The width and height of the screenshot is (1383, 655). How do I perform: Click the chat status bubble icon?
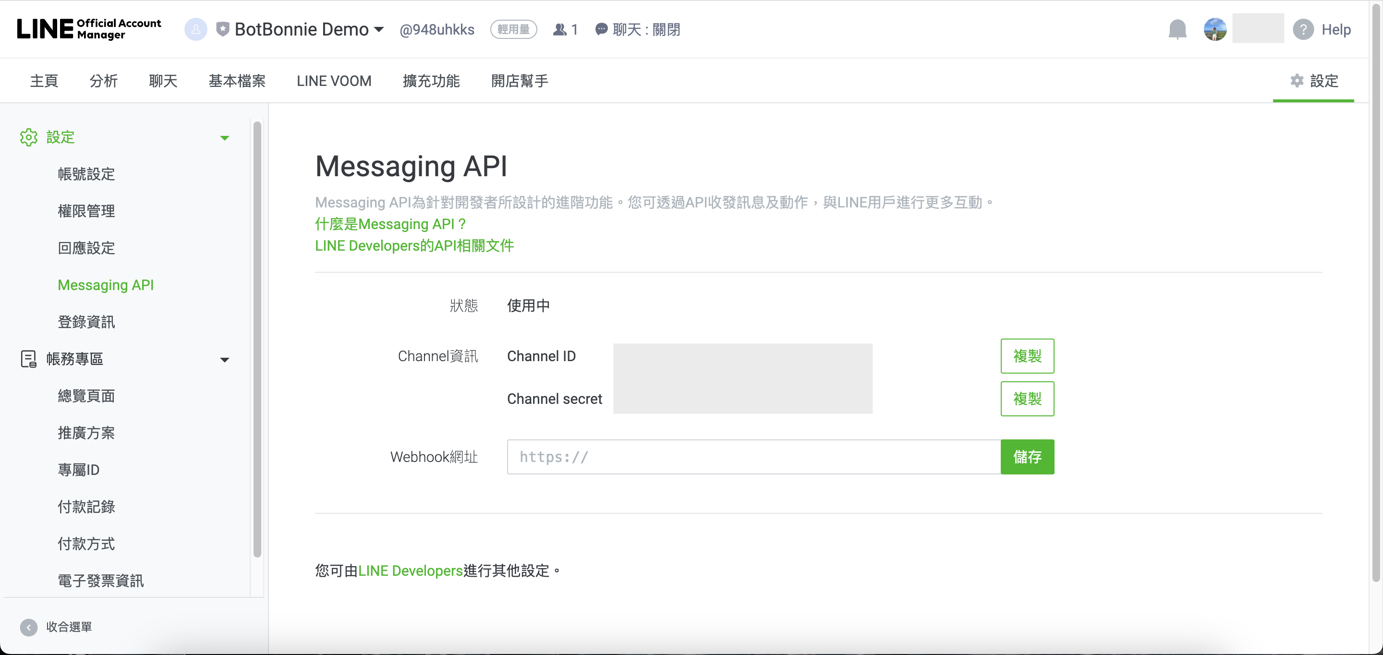click(x=601, y=29)
